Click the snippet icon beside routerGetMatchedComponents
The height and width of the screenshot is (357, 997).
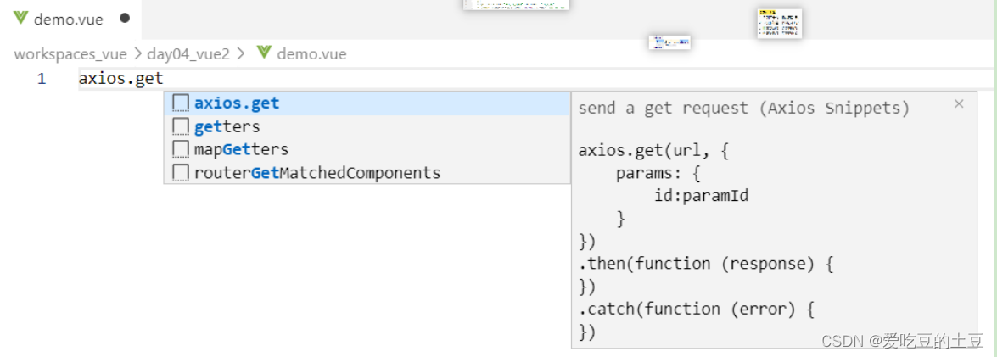[180, 173]
